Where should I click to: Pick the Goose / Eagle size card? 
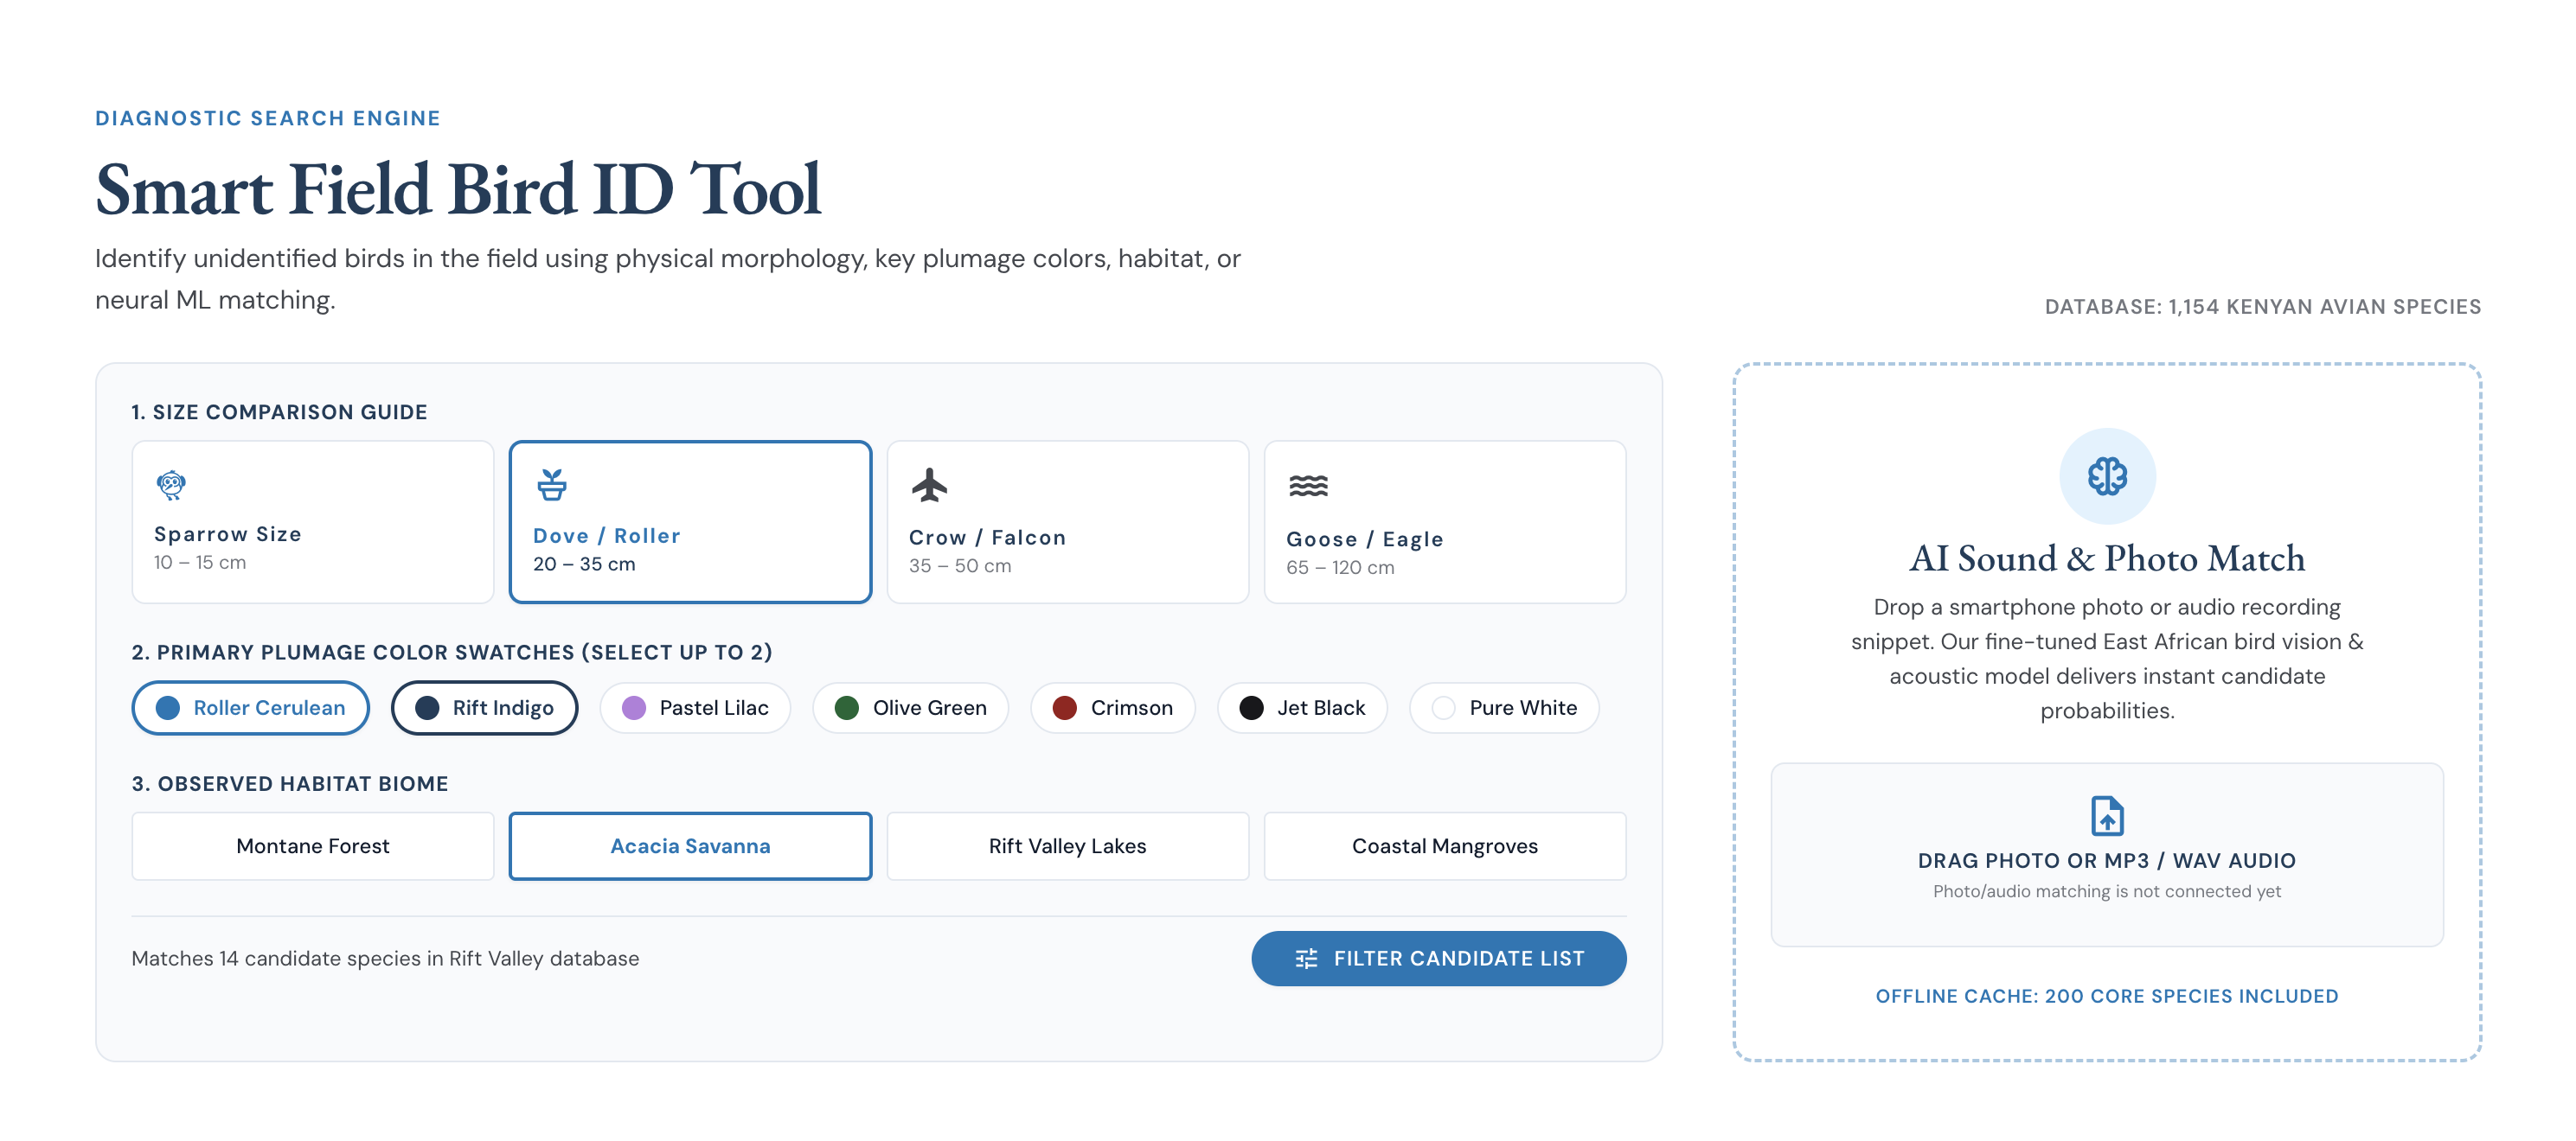click(1444, 521)
